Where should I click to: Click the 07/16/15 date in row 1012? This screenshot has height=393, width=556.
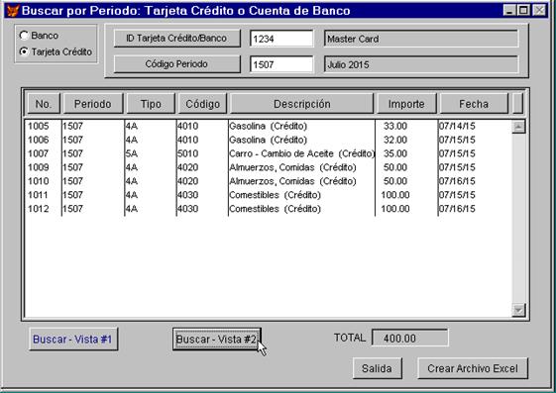[457, 209]
